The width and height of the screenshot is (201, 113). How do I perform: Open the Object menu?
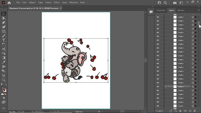tap(32, 3)
